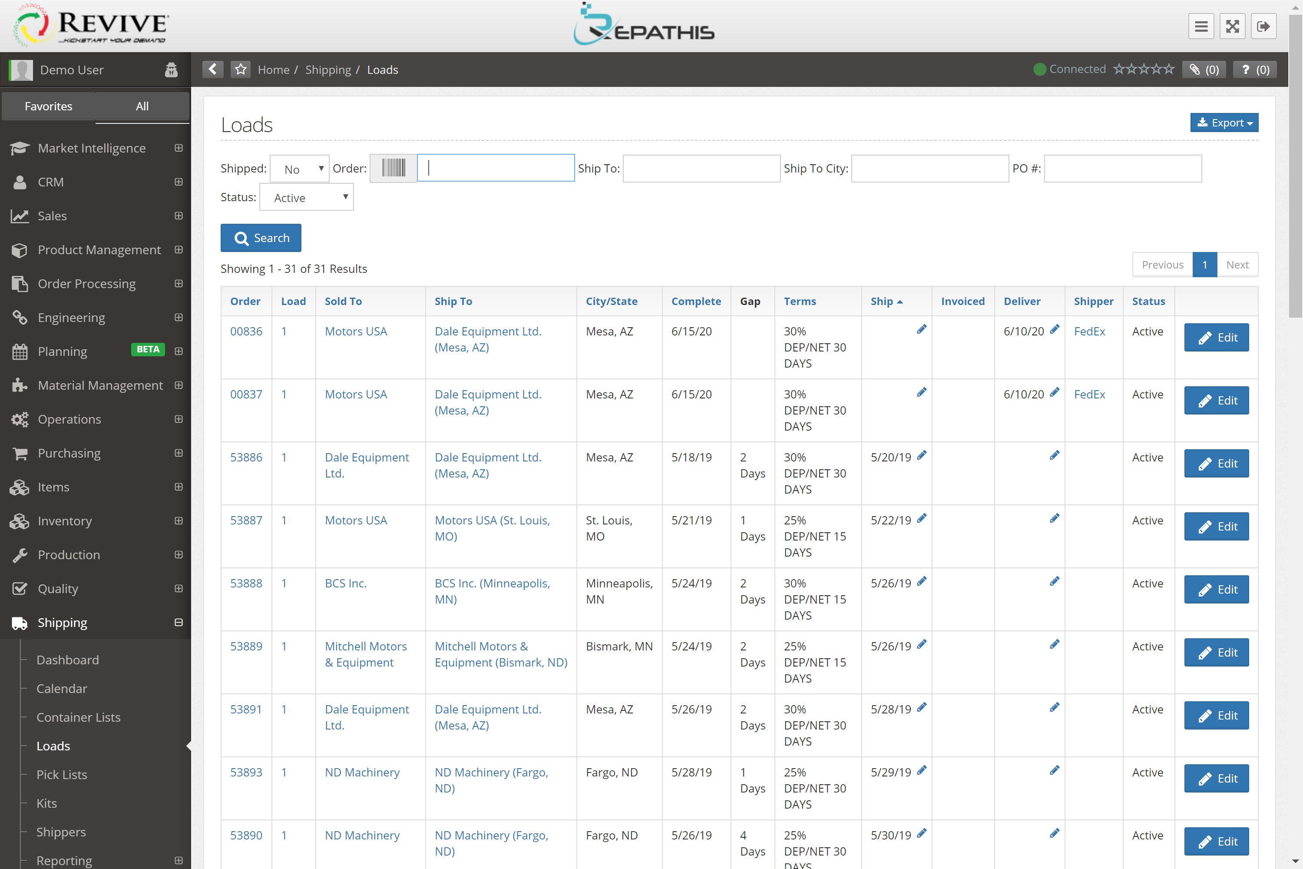Expand the Market Intelligence menu section
Viewport: 1303px width, 869px height.
click(x=179, y=148)
